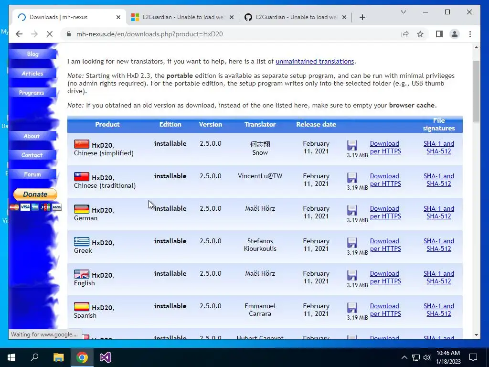Open taskbar search magnifier
The height and width of the screenshot is (367, 489).
tap(34, 357)
